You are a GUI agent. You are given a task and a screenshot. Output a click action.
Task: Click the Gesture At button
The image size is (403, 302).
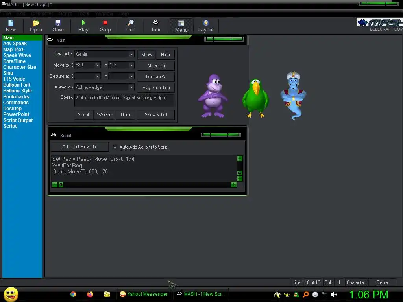pos(156,77)
